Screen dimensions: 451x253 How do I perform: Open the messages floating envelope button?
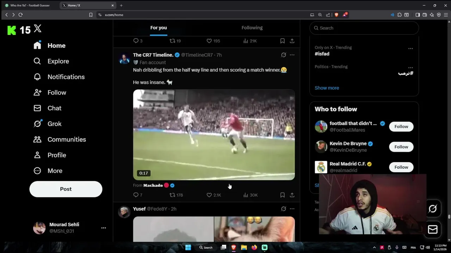[433, 229]
